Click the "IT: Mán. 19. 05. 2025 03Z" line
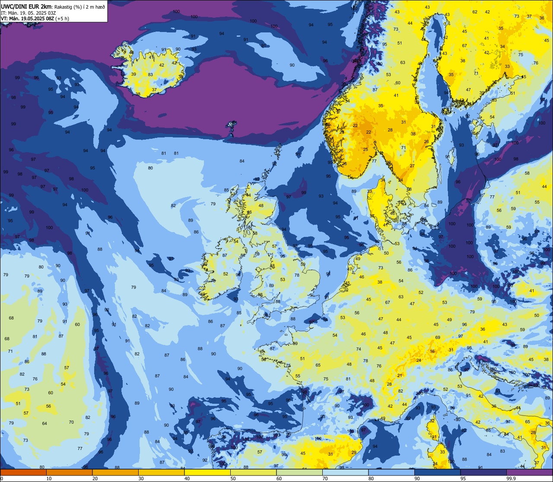Screen dimensions: 553x482 pos(29,13)
